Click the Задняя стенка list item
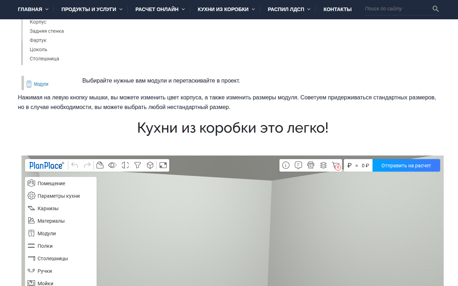This screenshot has width=458, height=286. tap(47, 31)
